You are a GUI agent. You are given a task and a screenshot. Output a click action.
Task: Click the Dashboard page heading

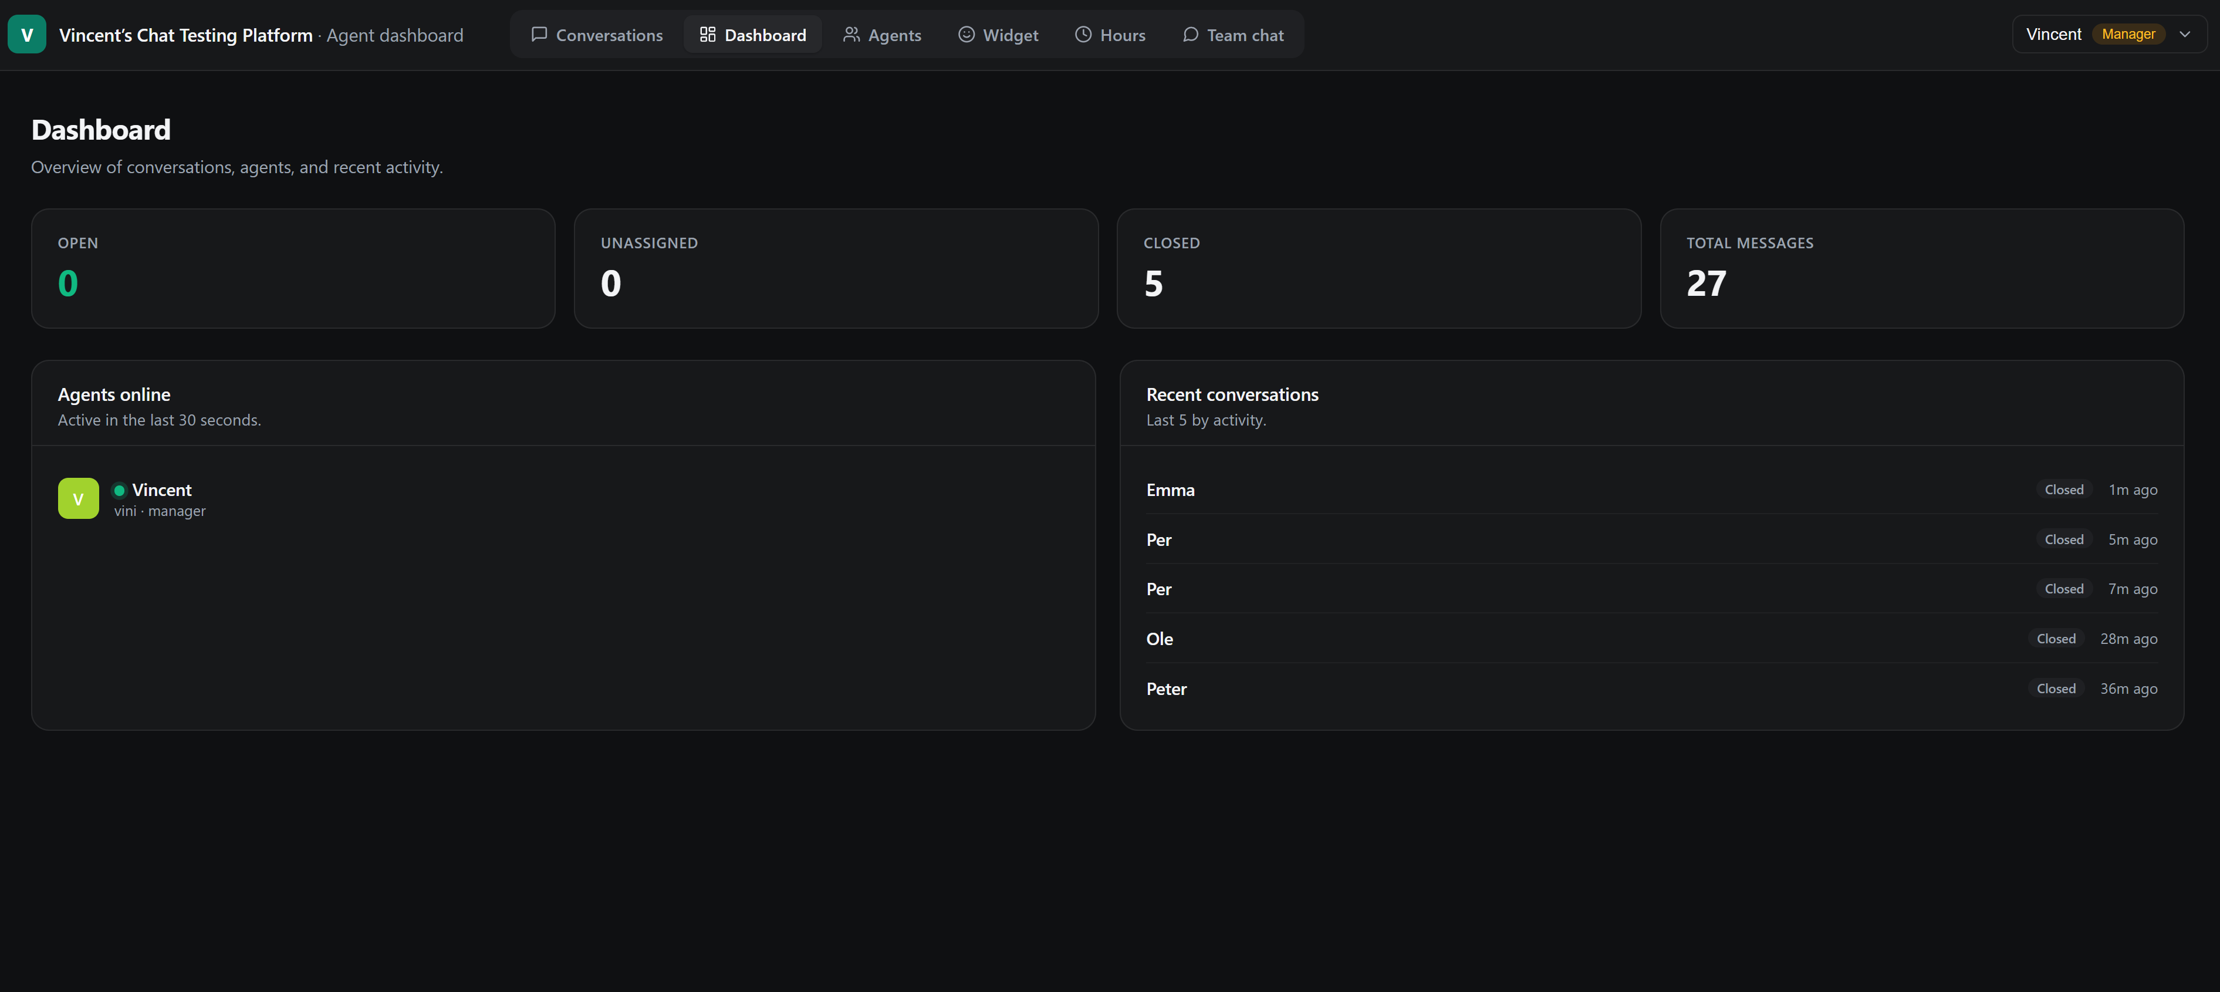coord(101,130)
